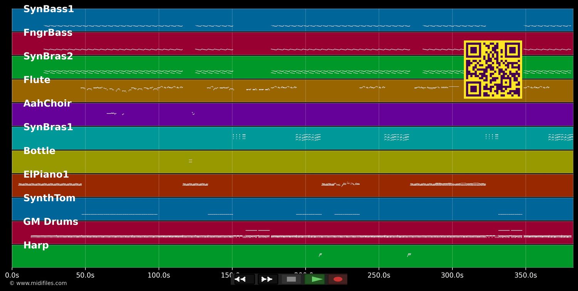
Task: Select the SynBass1 track label
Action: tap(49, 9)
